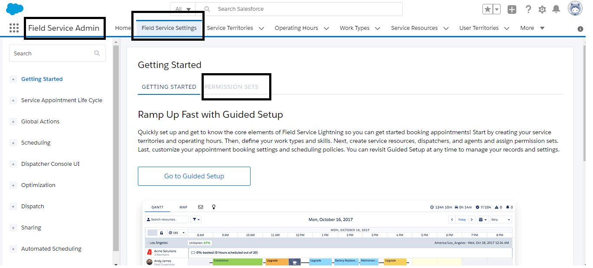Open the Help question mark icon

click(x=528, y=9)
